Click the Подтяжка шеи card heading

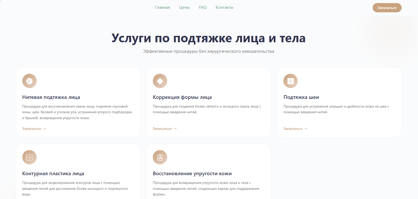pyautogui.click(x=301, y=97)
